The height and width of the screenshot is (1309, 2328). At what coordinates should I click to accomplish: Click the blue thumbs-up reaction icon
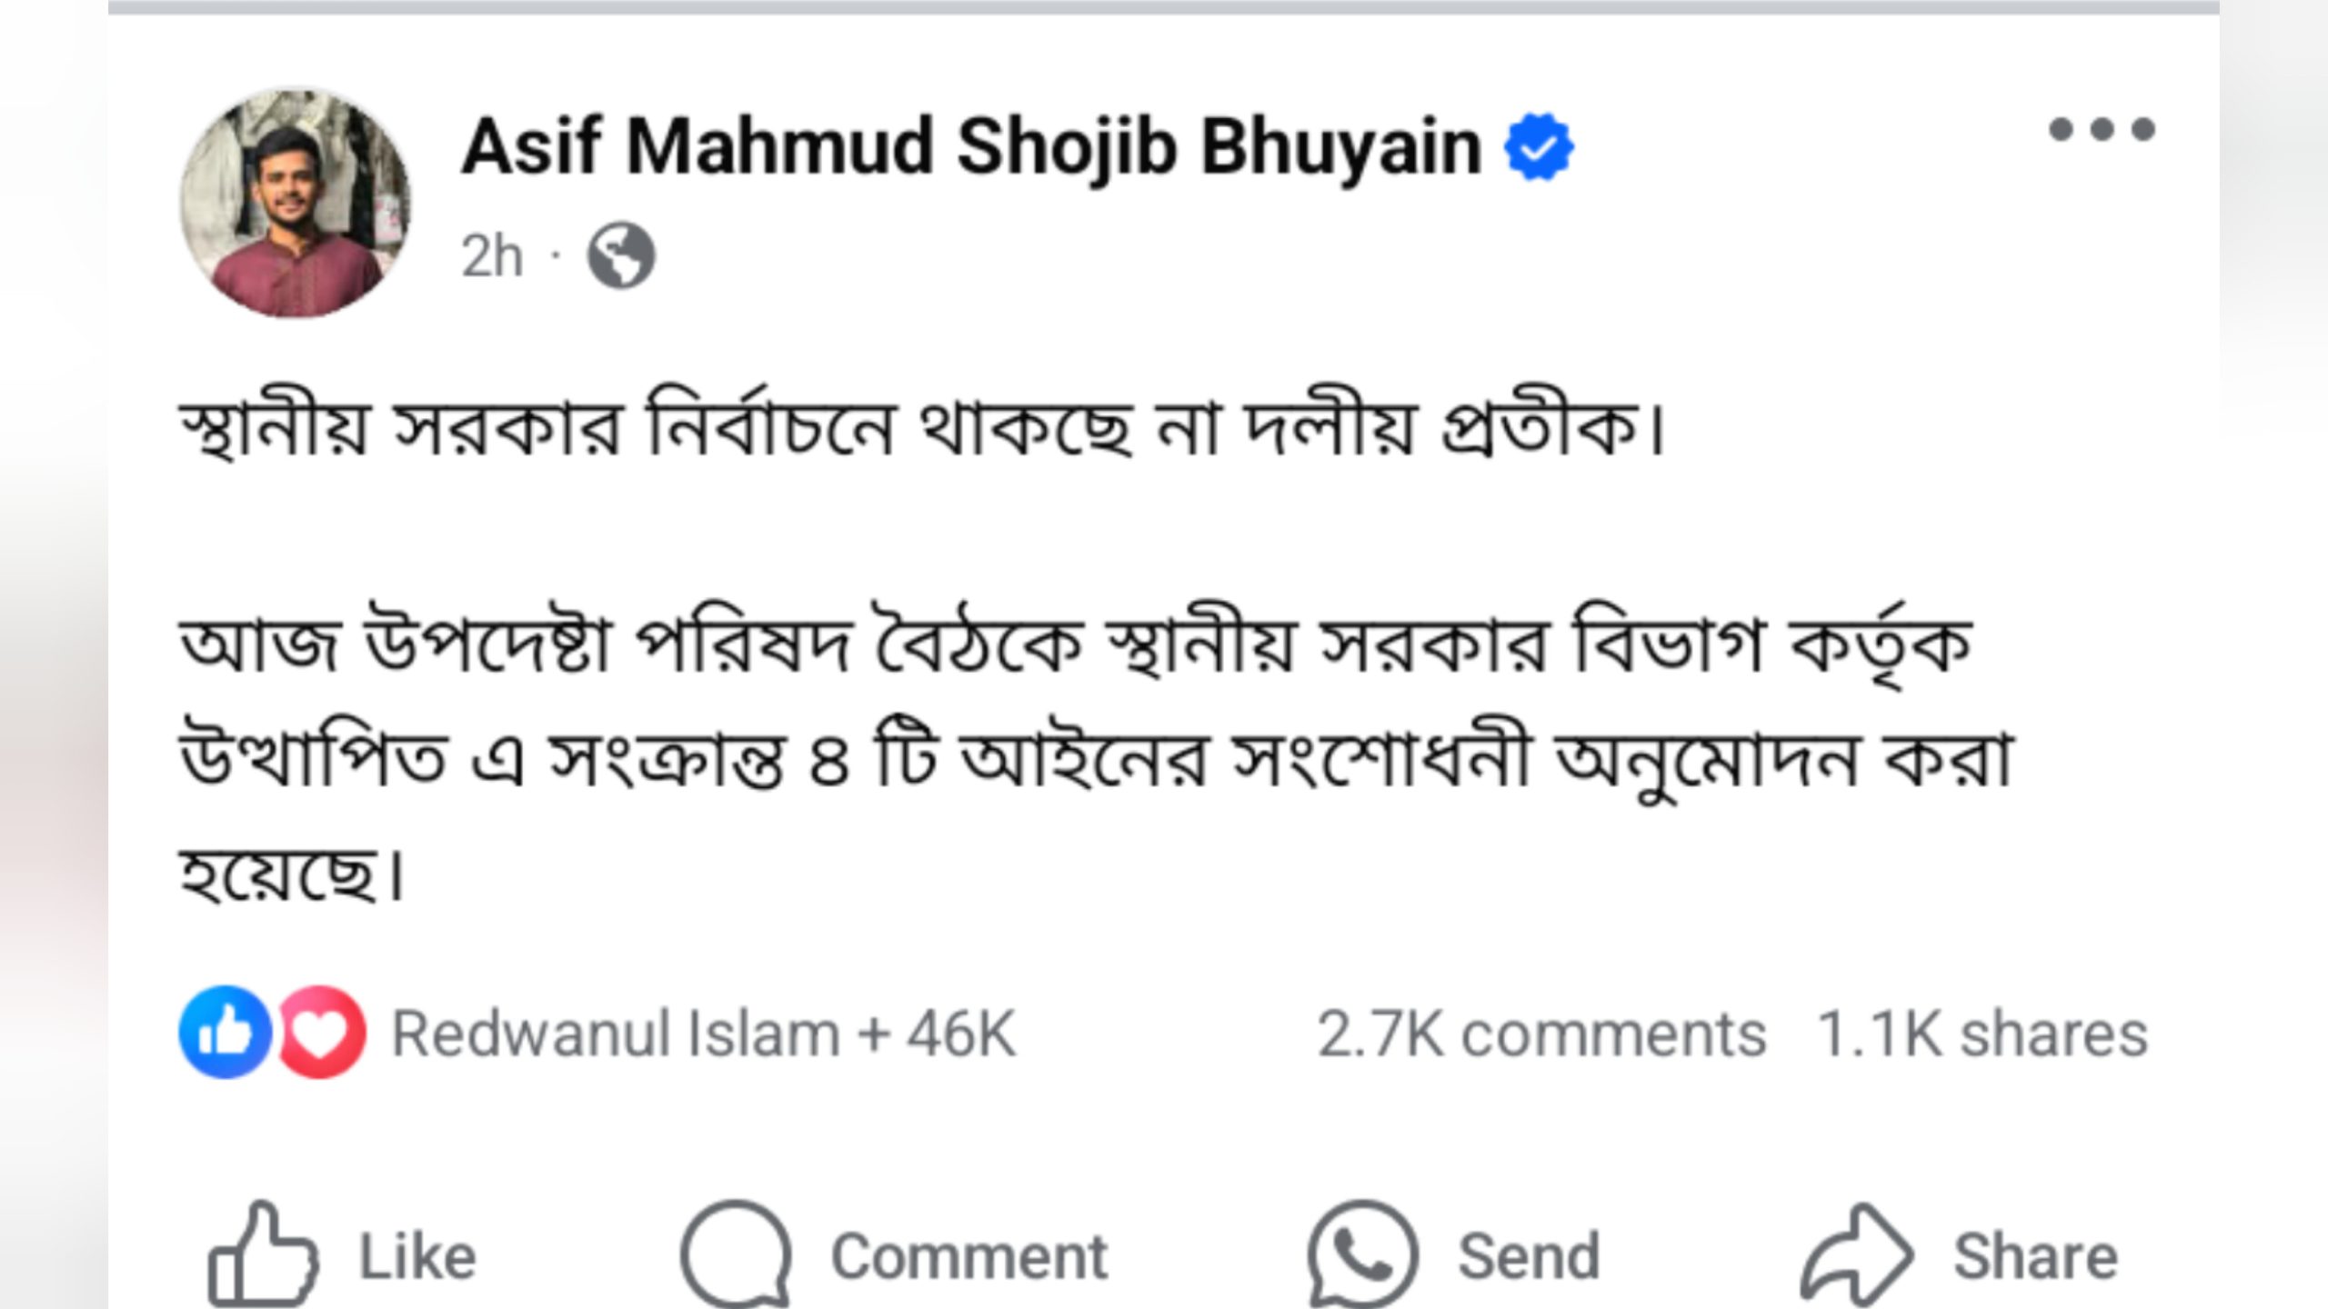pyautogui.click(x=225, y=1032)
